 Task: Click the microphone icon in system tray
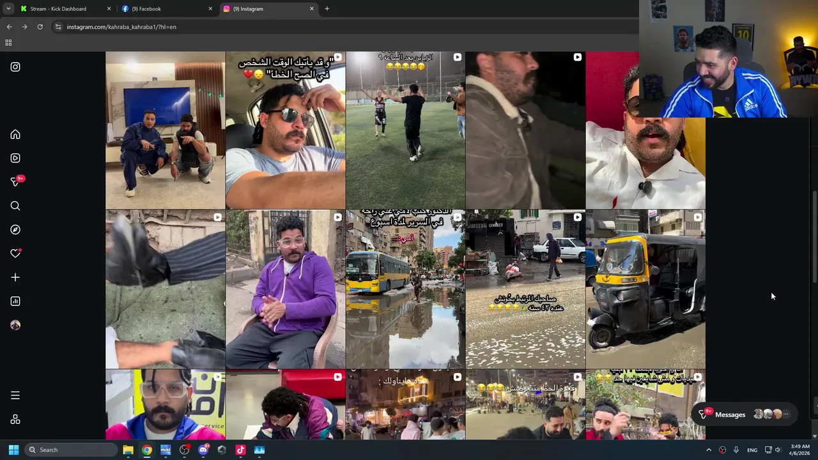(736, 450)
